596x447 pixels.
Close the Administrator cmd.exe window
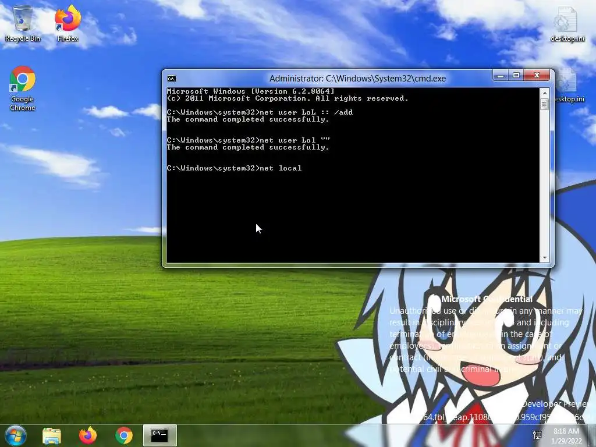click(x=537, y=76)
